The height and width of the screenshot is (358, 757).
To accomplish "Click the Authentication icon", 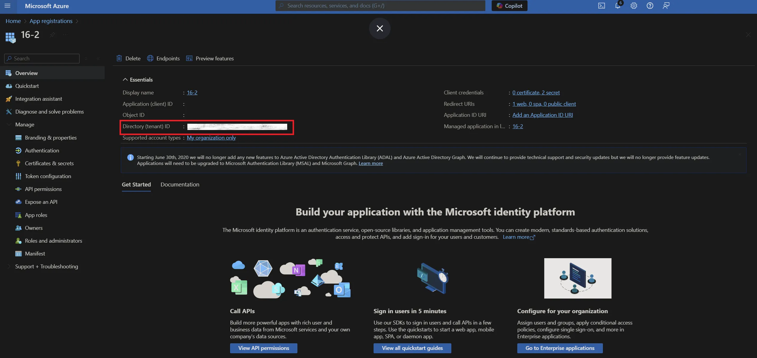I will tap(19, 150).
